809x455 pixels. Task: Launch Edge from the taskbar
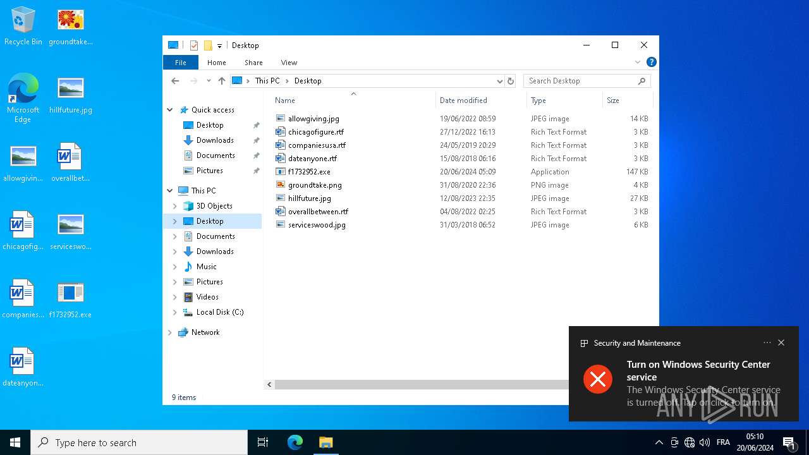[x=295, y=442]
